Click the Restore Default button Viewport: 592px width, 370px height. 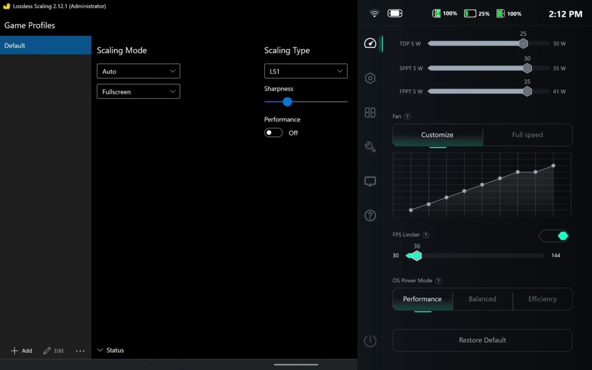tap(482, 340)
